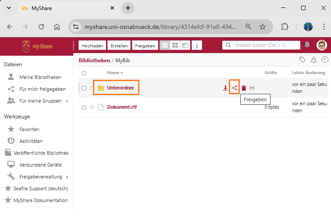The width and height of the screenshot is (331, 217).
Task: Open the notifications bell
Action: click(307, 45)
